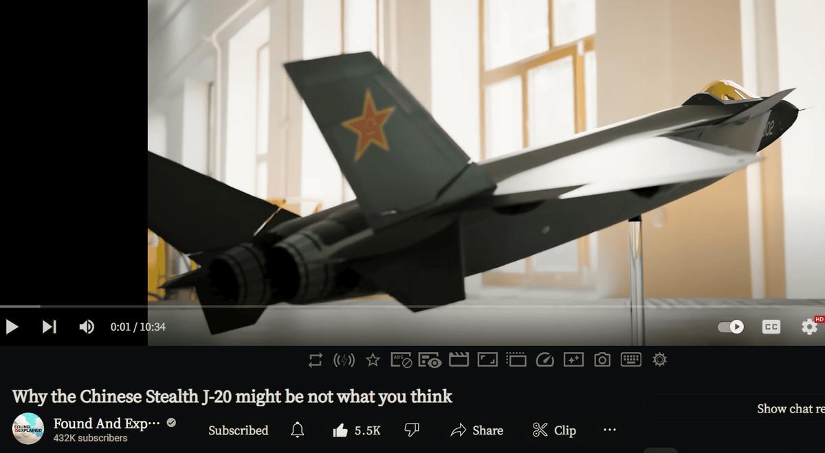Click the expand-to-window icon
The width and height of the screenshot is (825, 453).
click(487, 360)
